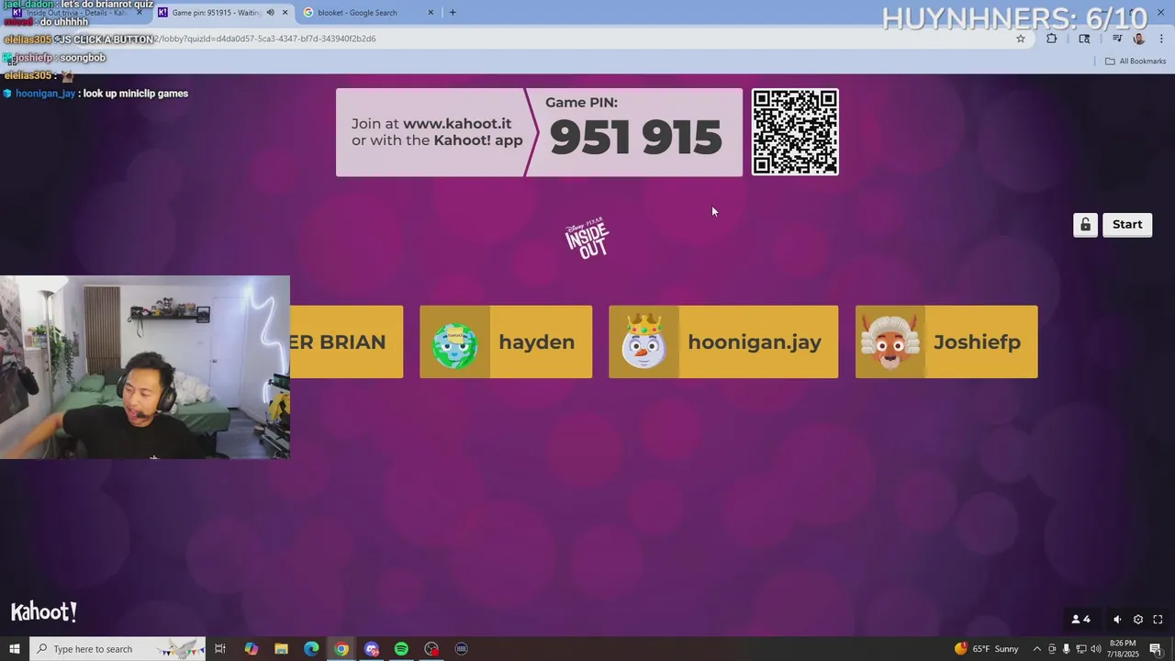Bookmark this page with the star icon
Image resolution: width=1175 pixels, height=661 pixels.
point(1021,39)
